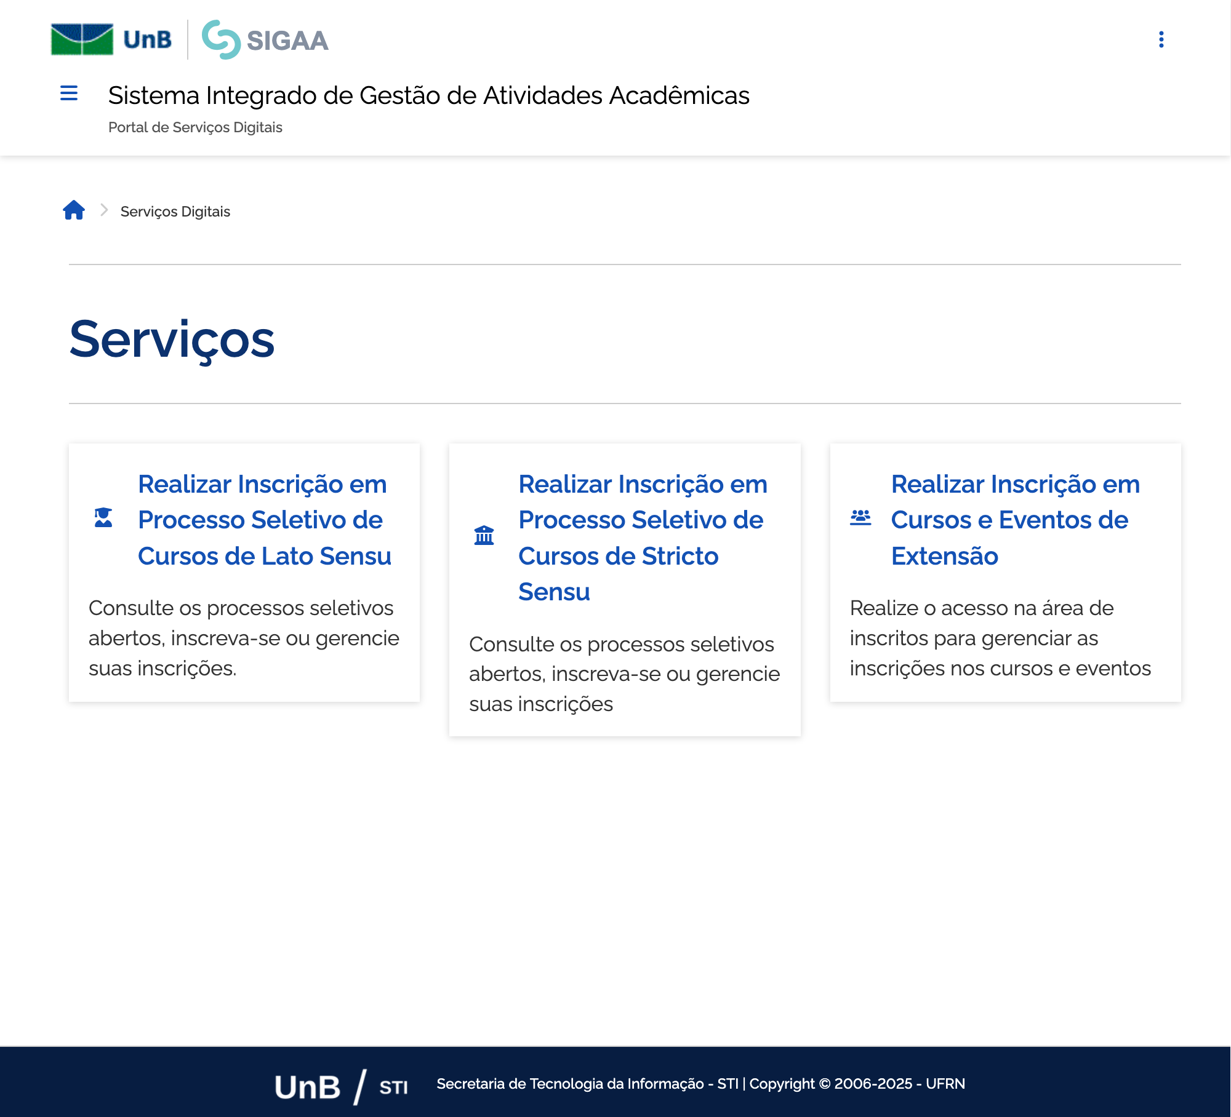Open the three-dot options menu
The image size is (1231, 1117).
click(1161, 40)
